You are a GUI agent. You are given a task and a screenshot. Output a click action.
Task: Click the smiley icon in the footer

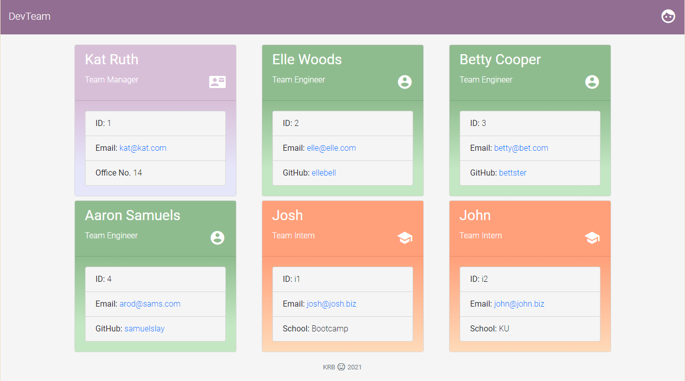coord(342,367)
